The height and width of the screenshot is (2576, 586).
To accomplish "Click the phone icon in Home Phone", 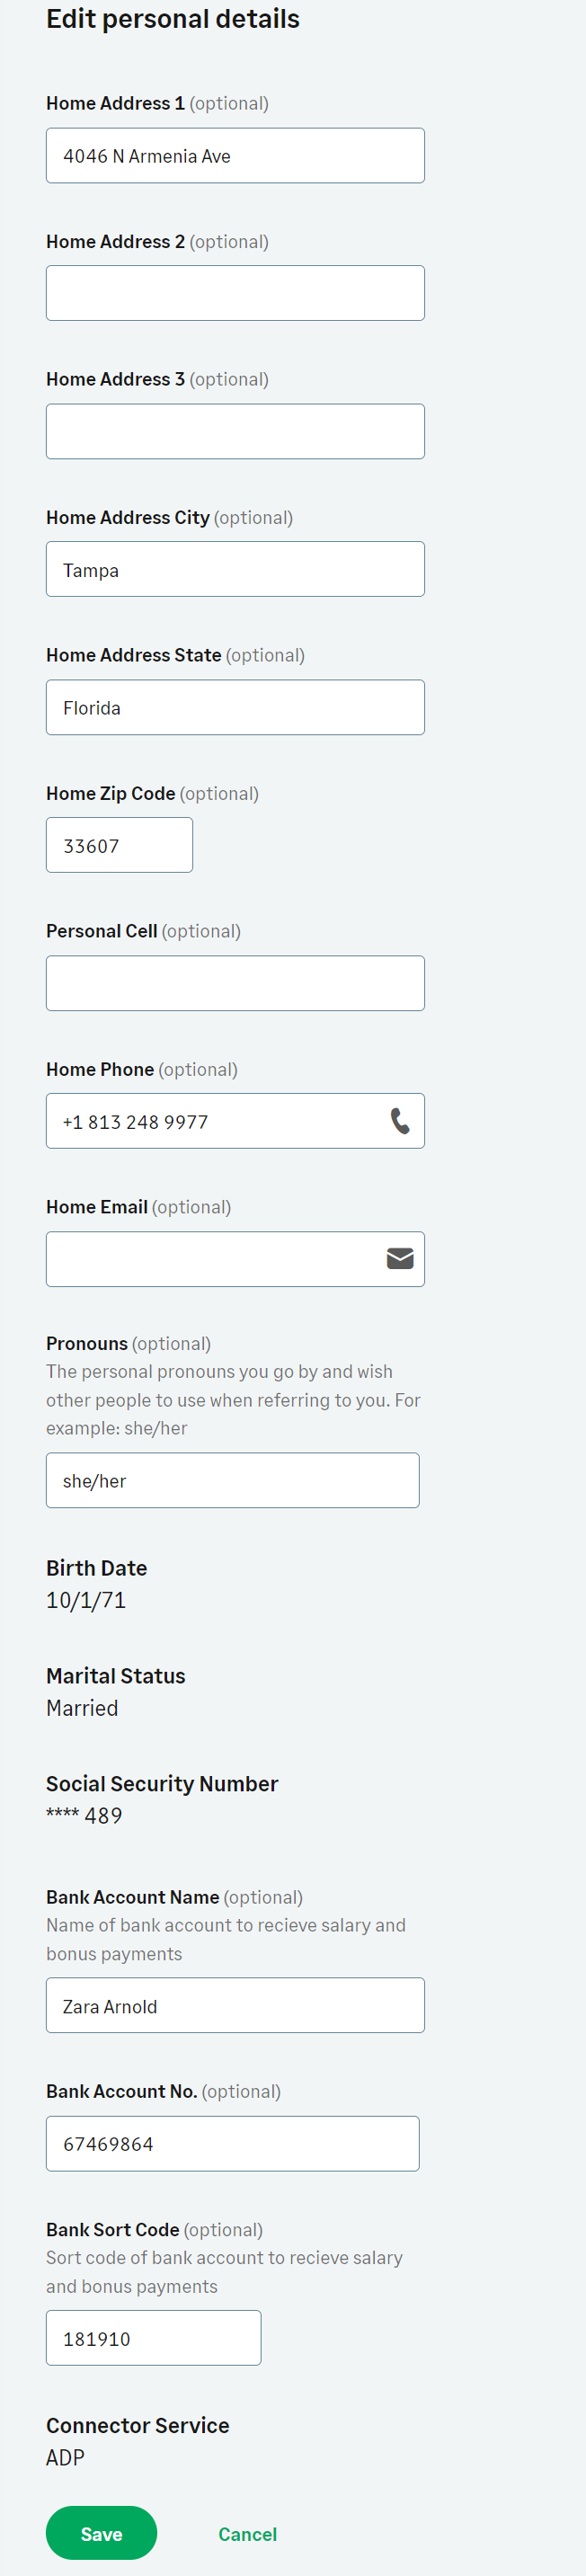I will pos(400,1121).
